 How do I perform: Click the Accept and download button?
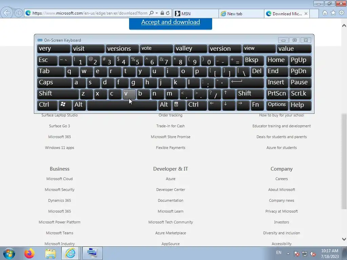[x=171, y=23]
